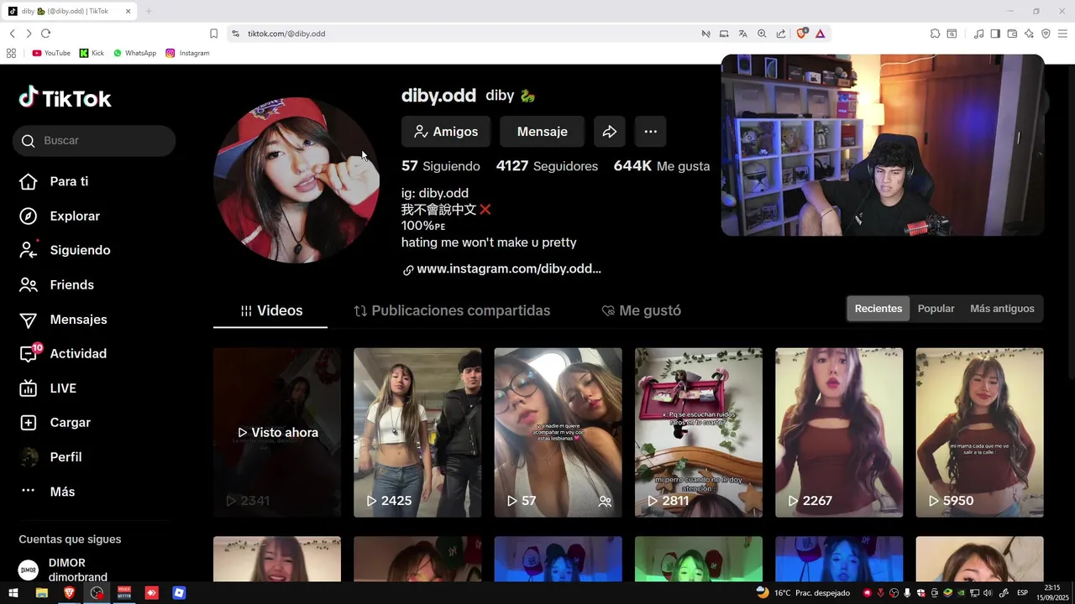This screenshot has width=1075, height=604.
Task: Bookmark this page icon
Action: (213, 34)
